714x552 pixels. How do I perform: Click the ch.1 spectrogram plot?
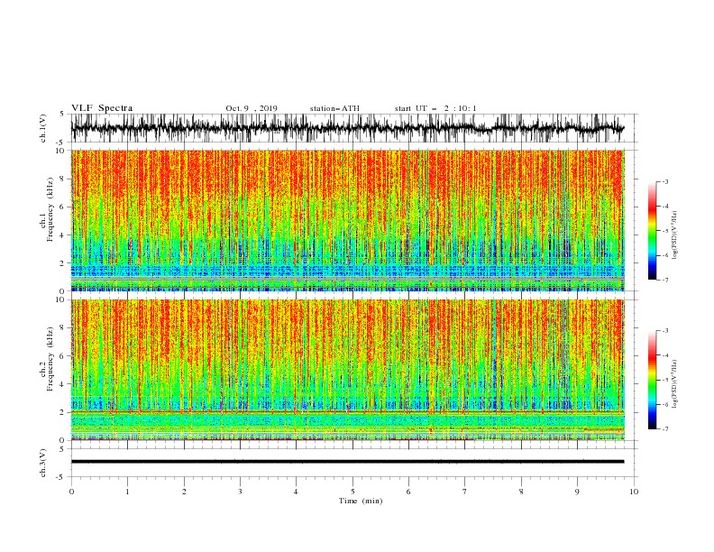tap(347, 220)
